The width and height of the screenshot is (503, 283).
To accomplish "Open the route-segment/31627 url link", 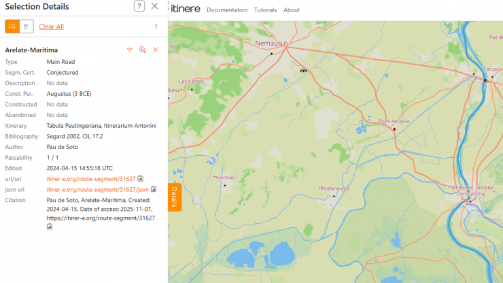I will point(90,179).
